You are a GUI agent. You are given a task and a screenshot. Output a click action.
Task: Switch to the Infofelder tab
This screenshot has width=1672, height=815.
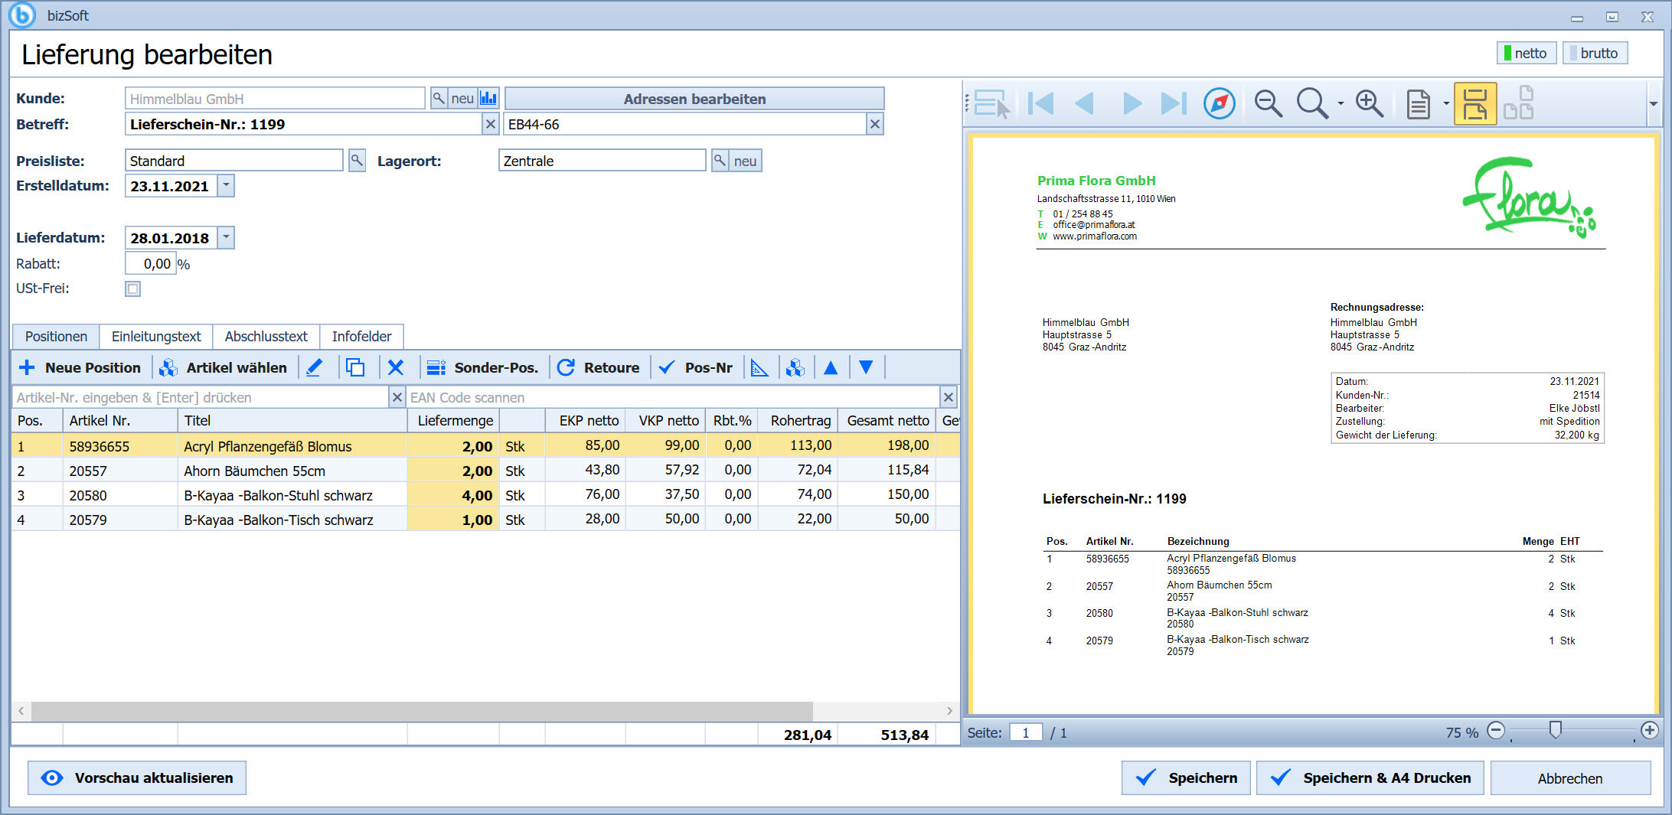pos(361,337)
